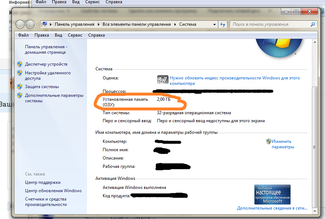Click the Windows logo image
The image size is (325, 219).
(x=279, y=47)
